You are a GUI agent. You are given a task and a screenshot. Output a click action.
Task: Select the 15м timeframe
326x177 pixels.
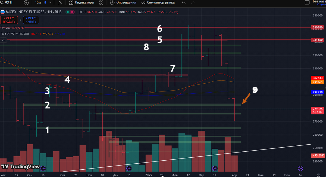(38, 2)
